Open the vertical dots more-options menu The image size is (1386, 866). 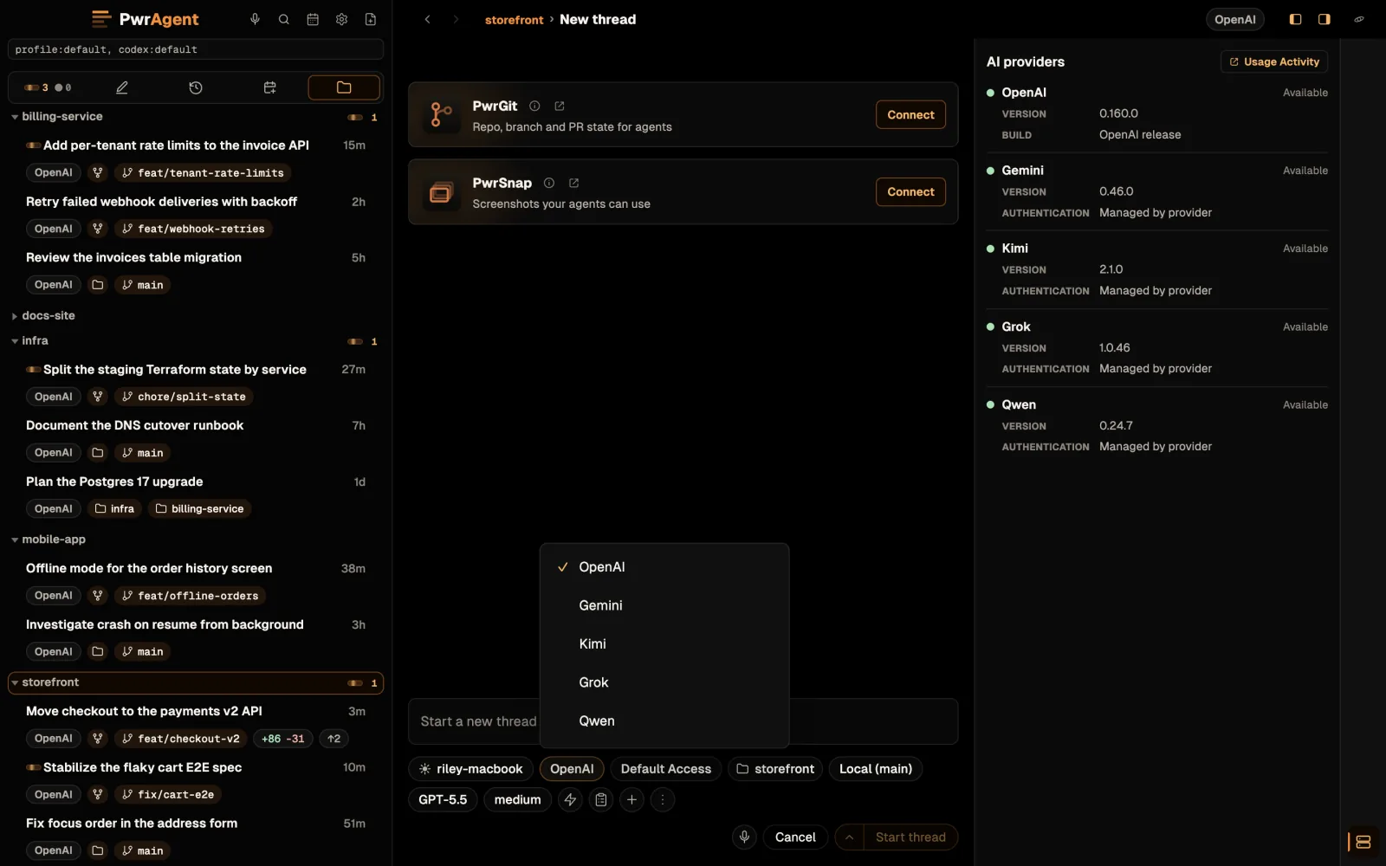663,799
